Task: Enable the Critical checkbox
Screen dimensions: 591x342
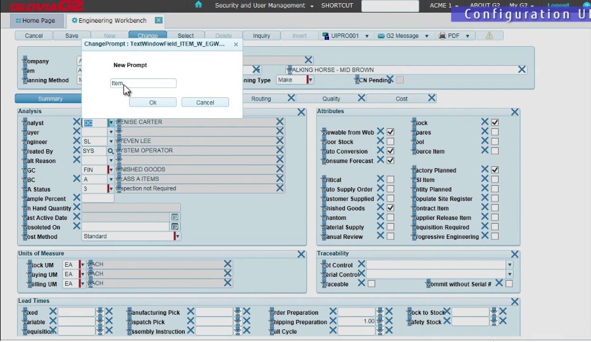Action: tap(390, 180)
